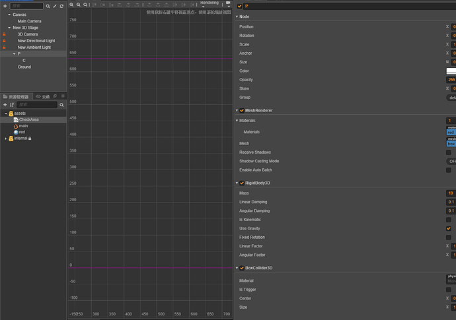456x320 pixels.
Task: Click the CheckArea script file icon
Action: click(x=16, y=119)
